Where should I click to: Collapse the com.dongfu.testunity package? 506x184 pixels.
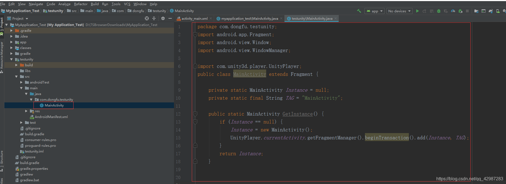[31, 100]
